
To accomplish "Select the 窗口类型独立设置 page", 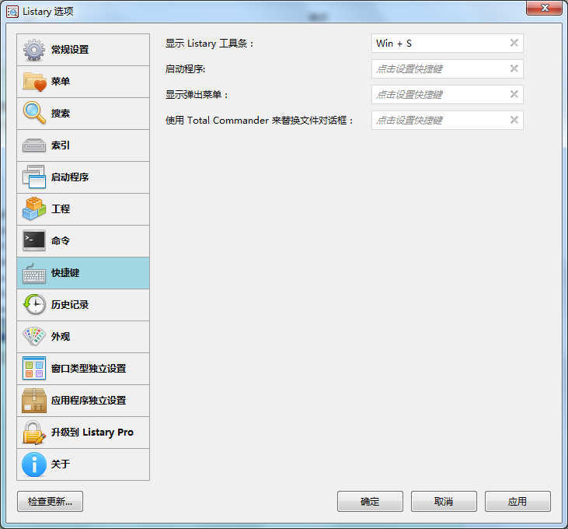I will pos(83,369).
